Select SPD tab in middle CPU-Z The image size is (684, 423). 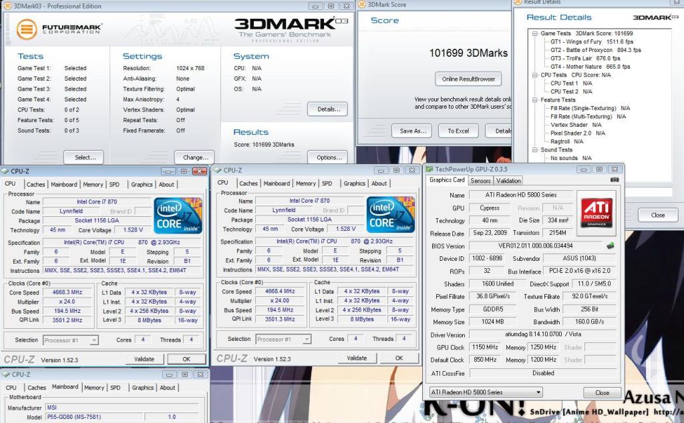pyautogui.click(x=327, y=183)
